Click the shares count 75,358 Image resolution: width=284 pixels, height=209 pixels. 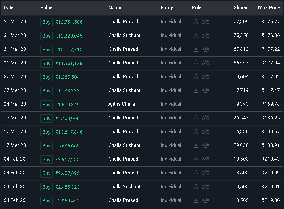click(x=241, y=36)
